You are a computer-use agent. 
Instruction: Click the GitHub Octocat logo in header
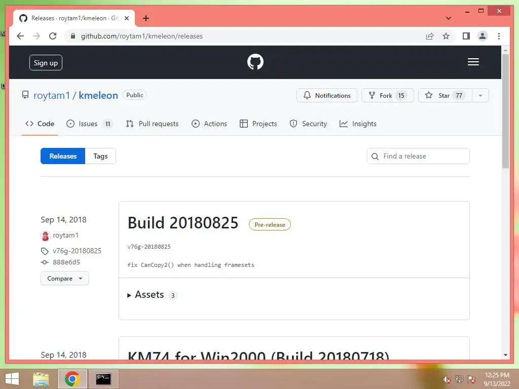(x=255, y=62)
